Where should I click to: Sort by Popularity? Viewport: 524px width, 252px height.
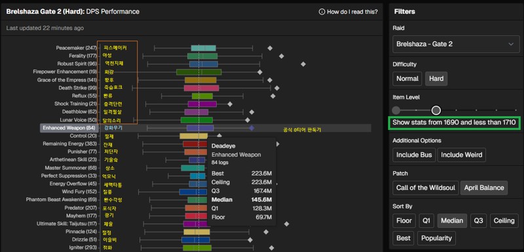436,238
